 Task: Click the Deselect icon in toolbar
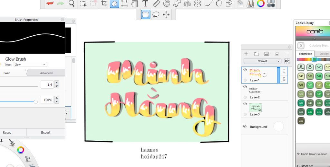[x=93, y=3]
